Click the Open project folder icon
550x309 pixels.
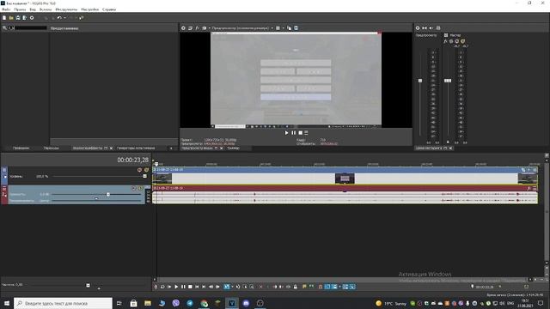[11, 18]
